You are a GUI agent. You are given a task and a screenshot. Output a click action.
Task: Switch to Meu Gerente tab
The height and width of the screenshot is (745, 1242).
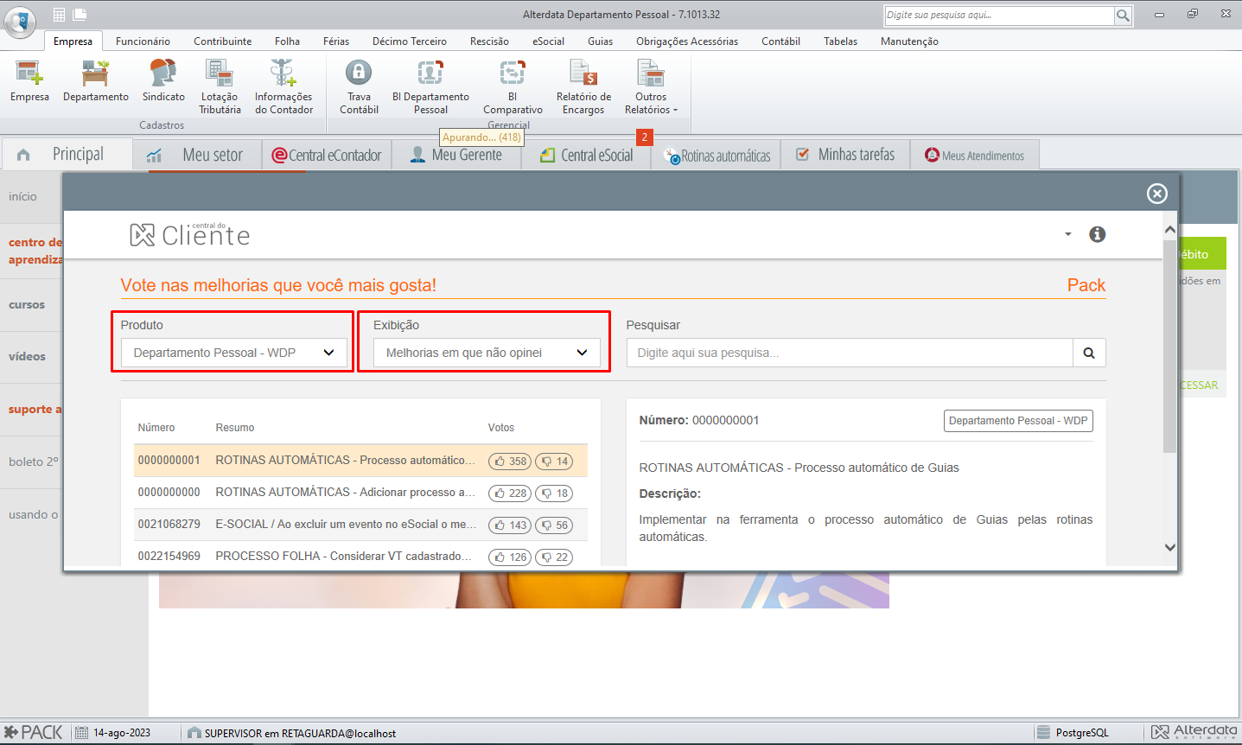click(x=456, y=155)
